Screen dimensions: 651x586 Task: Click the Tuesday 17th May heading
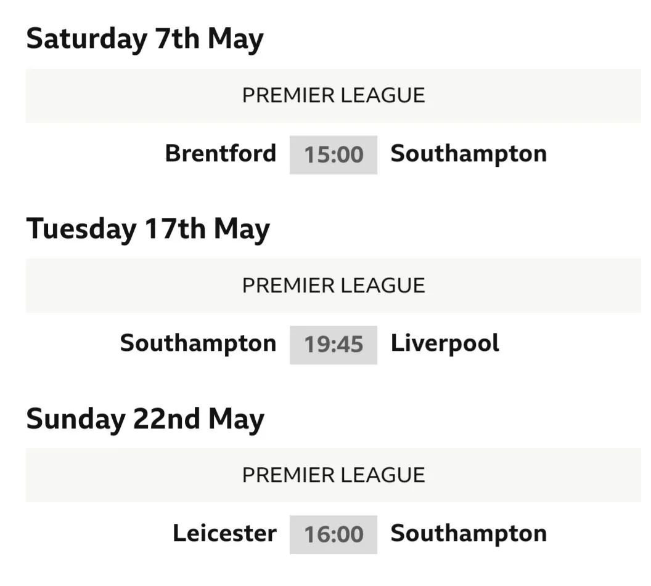[148, 229]
